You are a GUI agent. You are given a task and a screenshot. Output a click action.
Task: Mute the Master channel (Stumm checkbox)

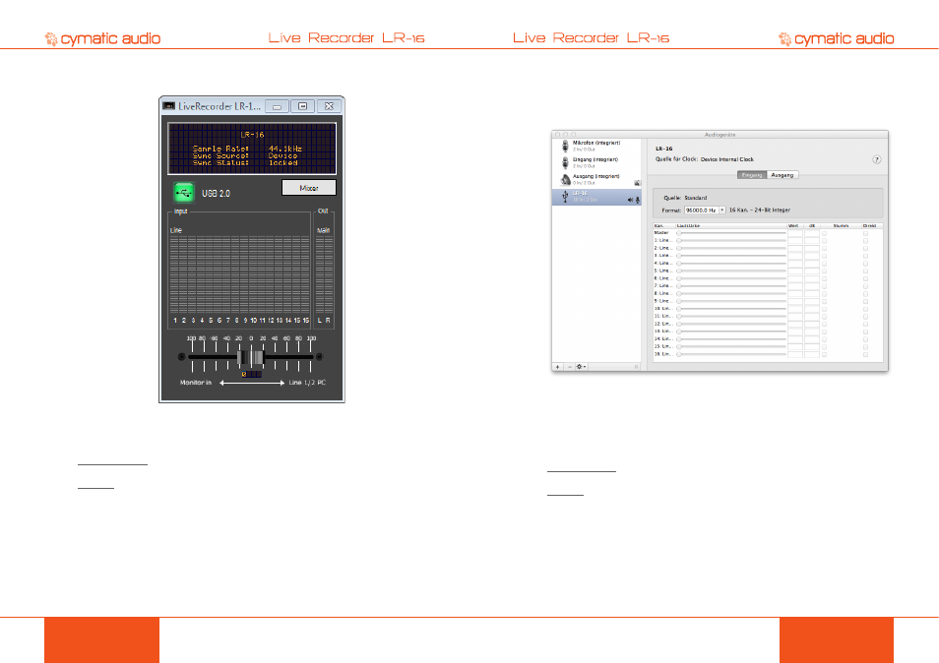point(824,233)
